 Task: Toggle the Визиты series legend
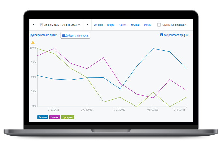point(43,117)
